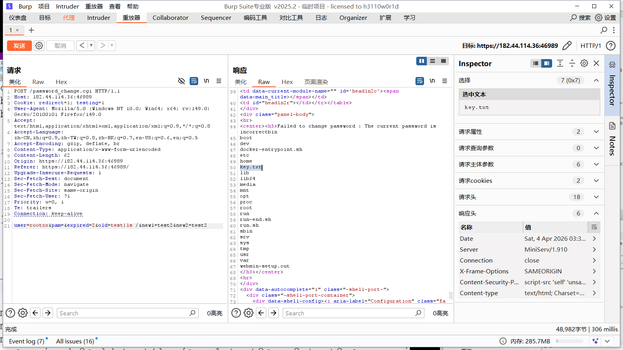Open the Inspector side tab icon
The image size is (623, 350).
coord(612,65)
